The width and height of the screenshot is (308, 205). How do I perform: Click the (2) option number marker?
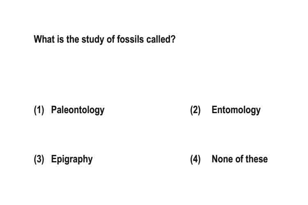pos(195,110)
